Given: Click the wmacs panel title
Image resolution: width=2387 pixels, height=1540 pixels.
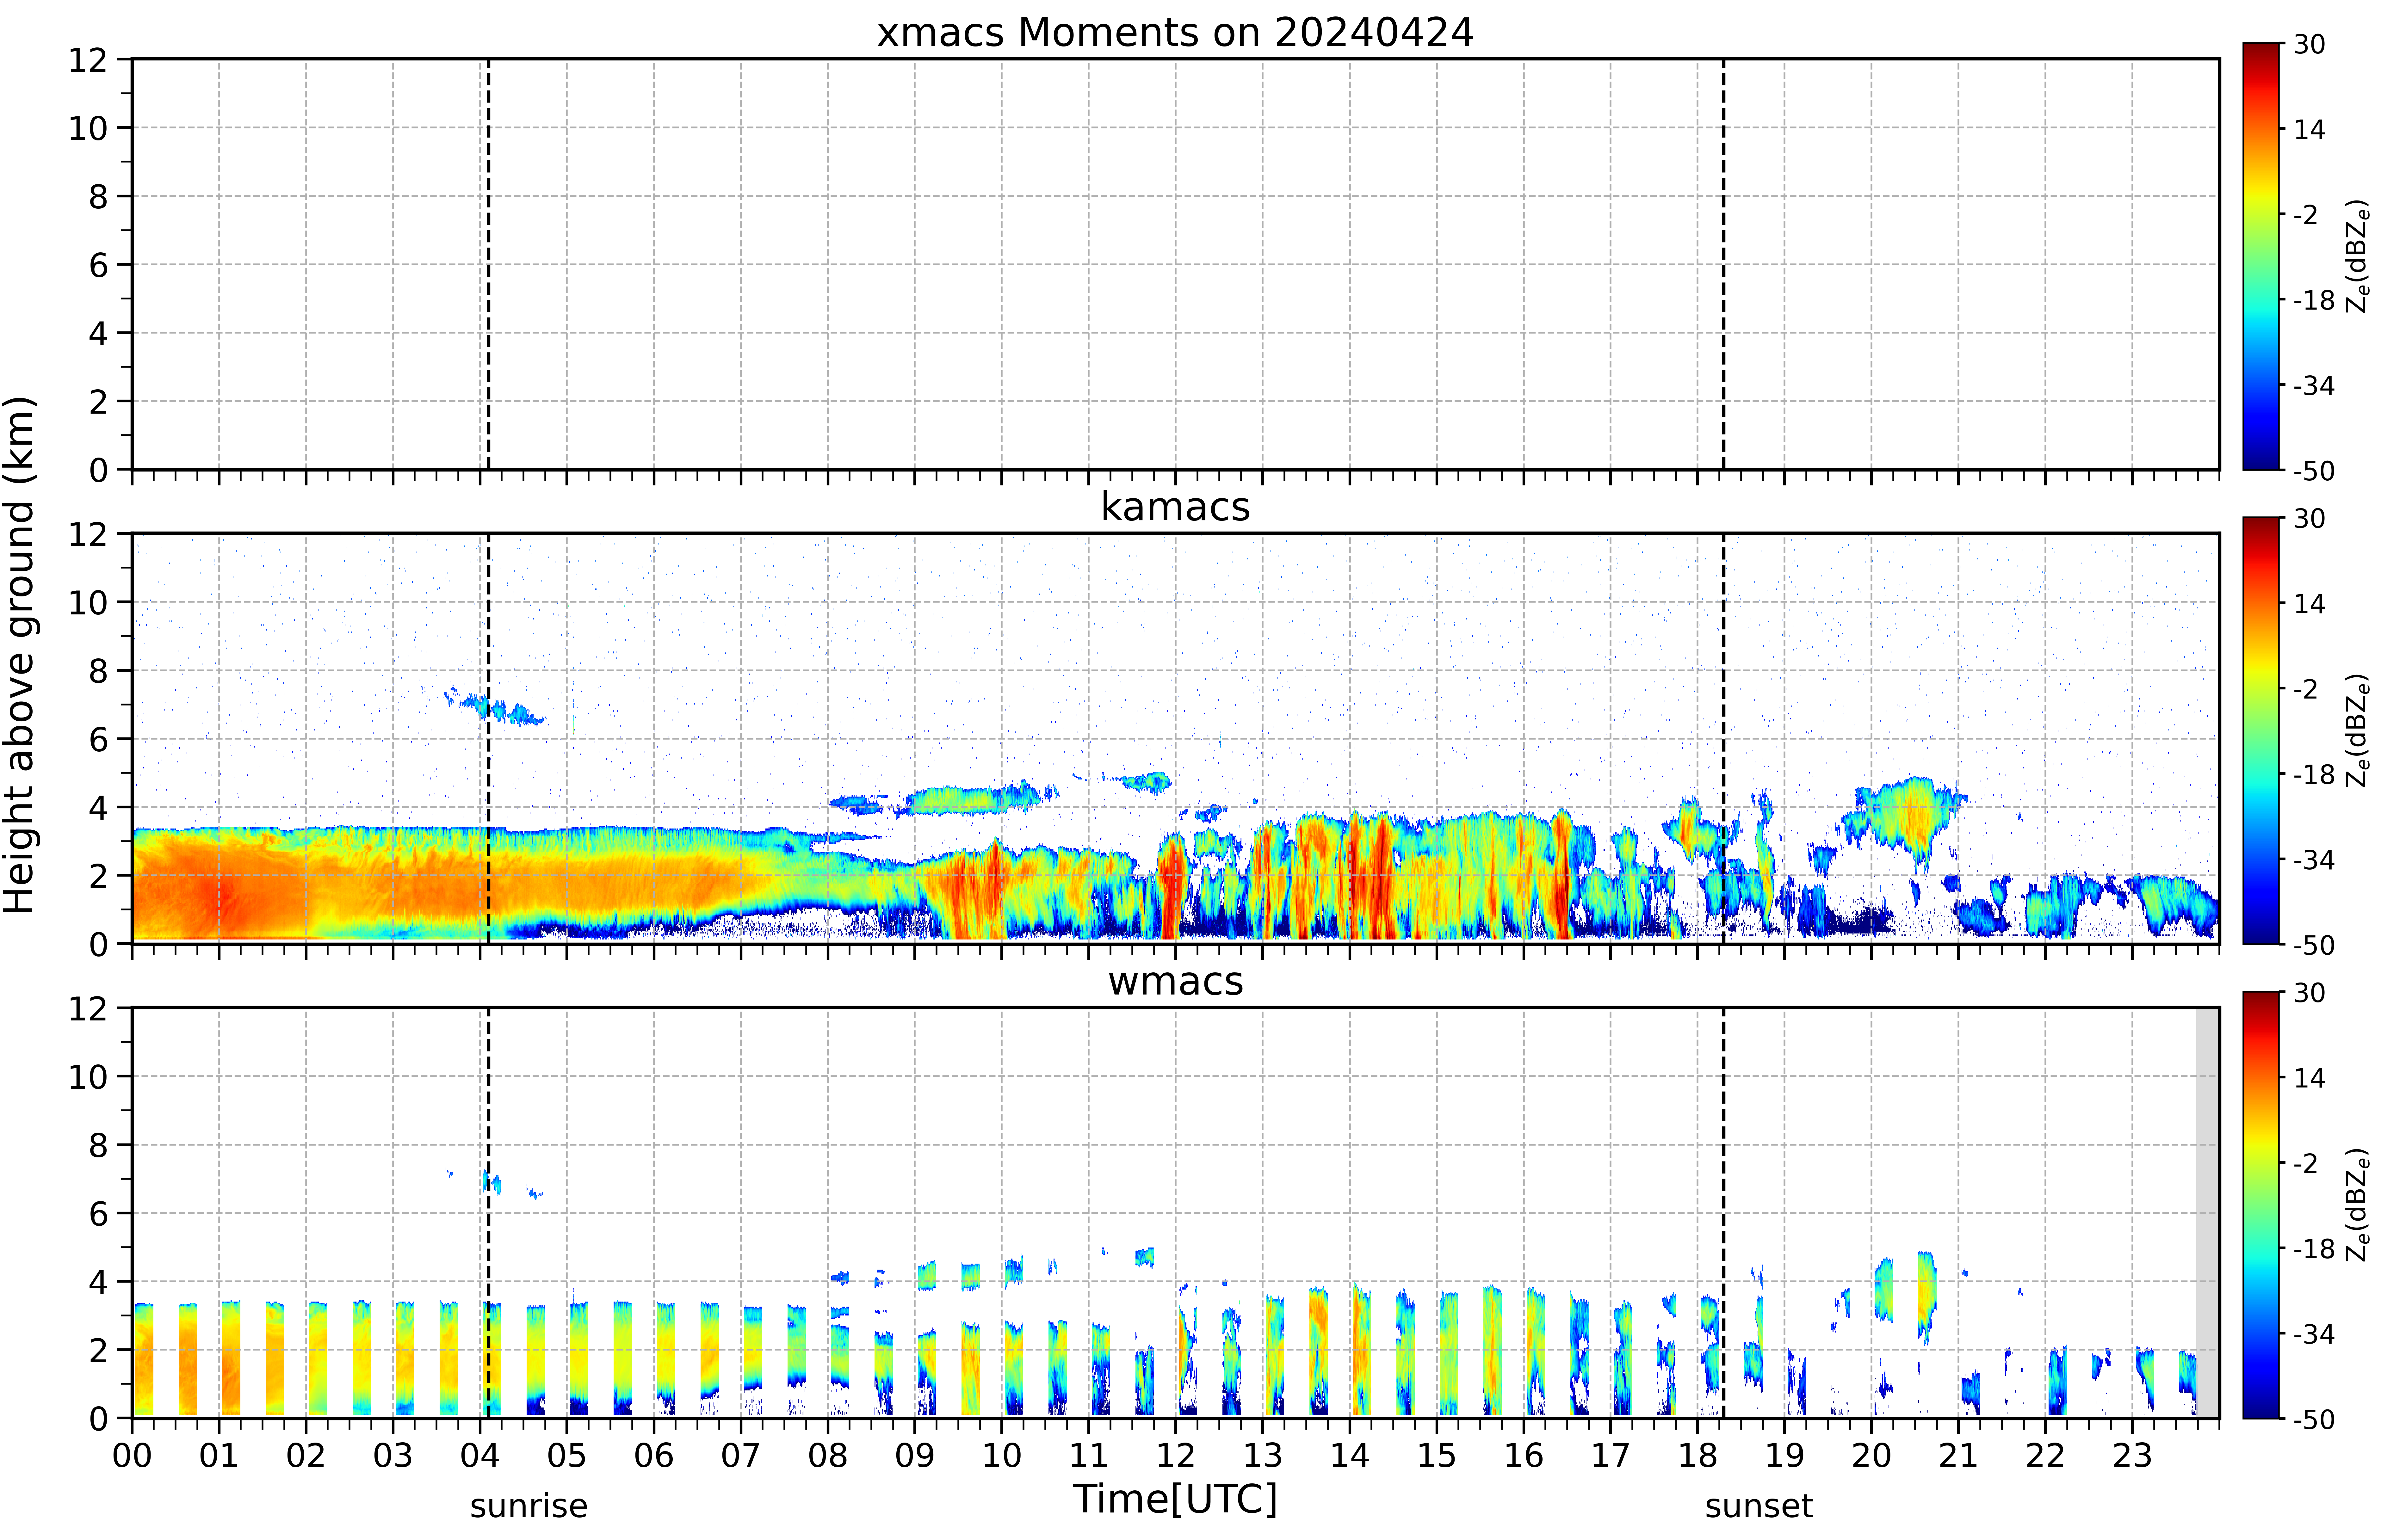Looking at the screenshot, I should click(1175, 981).
